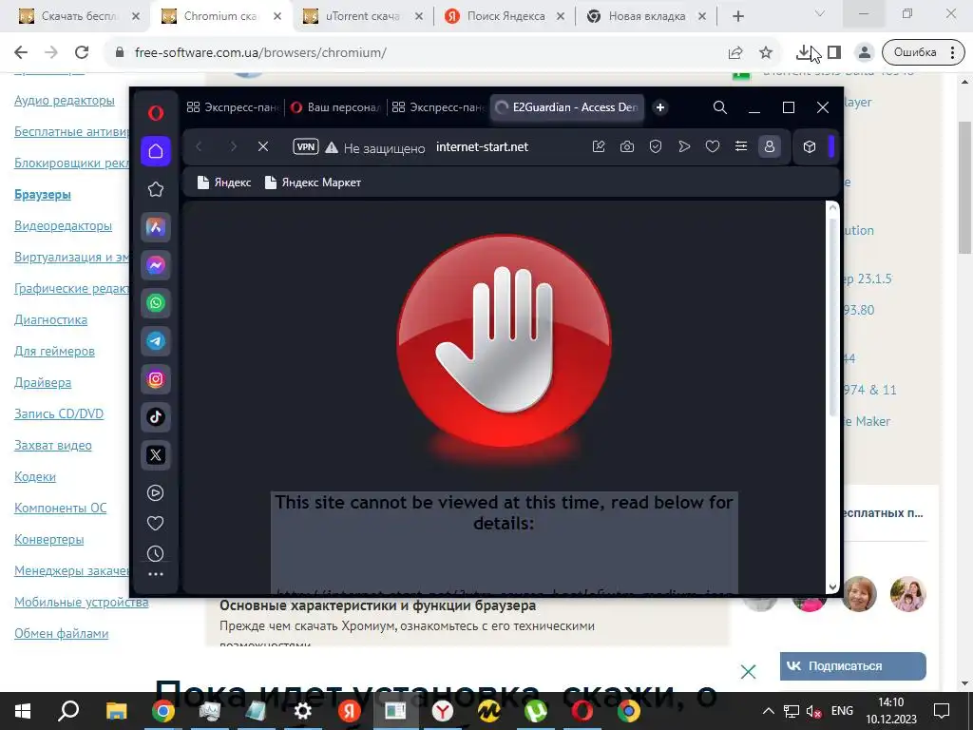Click Chrome URL bar free-software.com.ua
The height and width of the screenshot is (730, 973).
[x=260, y=53]
